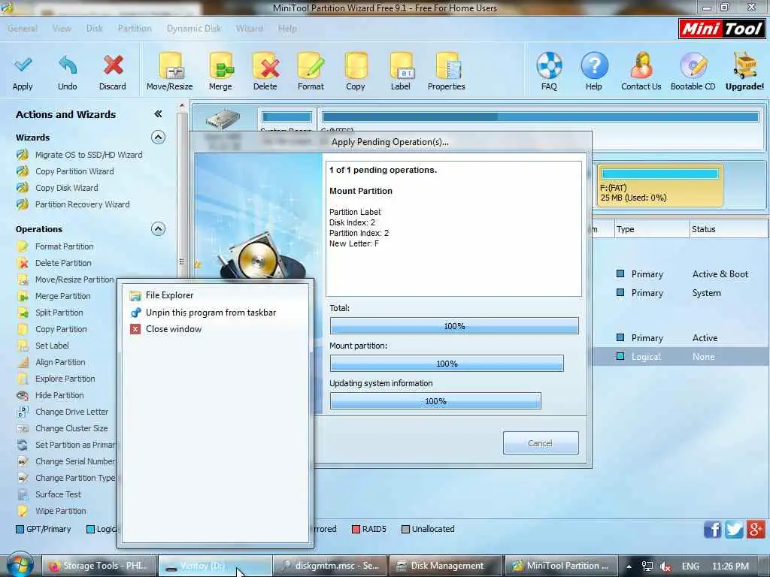770x577 pixels.
Task: Launch Copy Disk Wizard
Action: point(67,188)
